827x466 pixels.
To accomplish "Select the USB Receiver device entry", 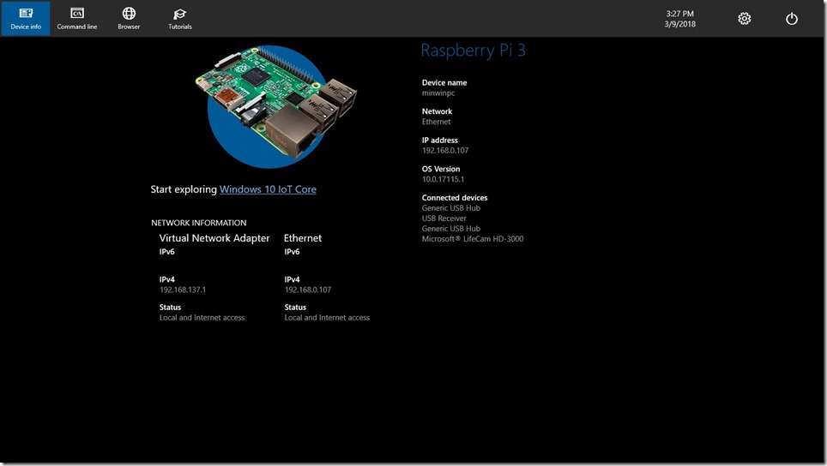I will coord(444,218).
